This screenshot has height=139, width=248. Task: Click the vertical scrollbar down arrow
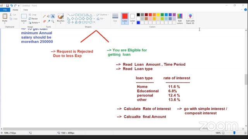246,126
